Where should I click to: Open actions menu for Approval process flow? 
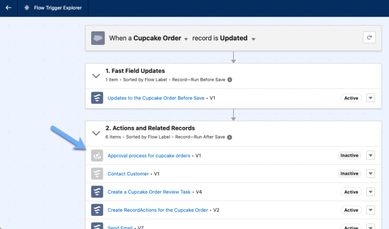(370, 156)
